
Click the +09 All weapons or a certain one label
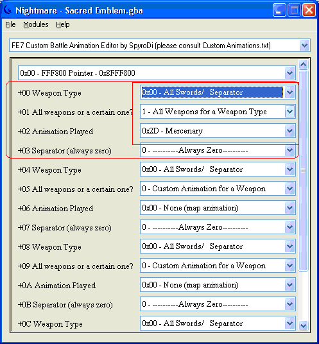(x=76, y=266)
